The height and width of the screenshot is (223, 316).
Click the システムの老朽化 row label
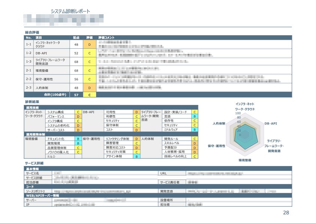click(59, 126)
